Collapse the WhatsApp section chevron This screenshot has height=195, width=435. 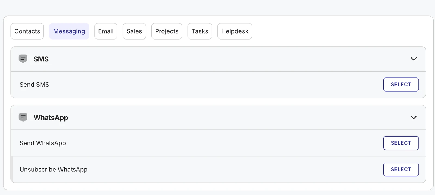(414, 117)
